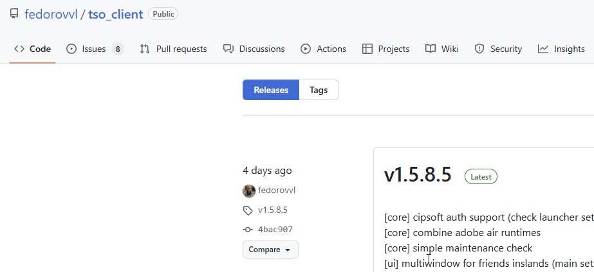Open the Projects tab

385,49
